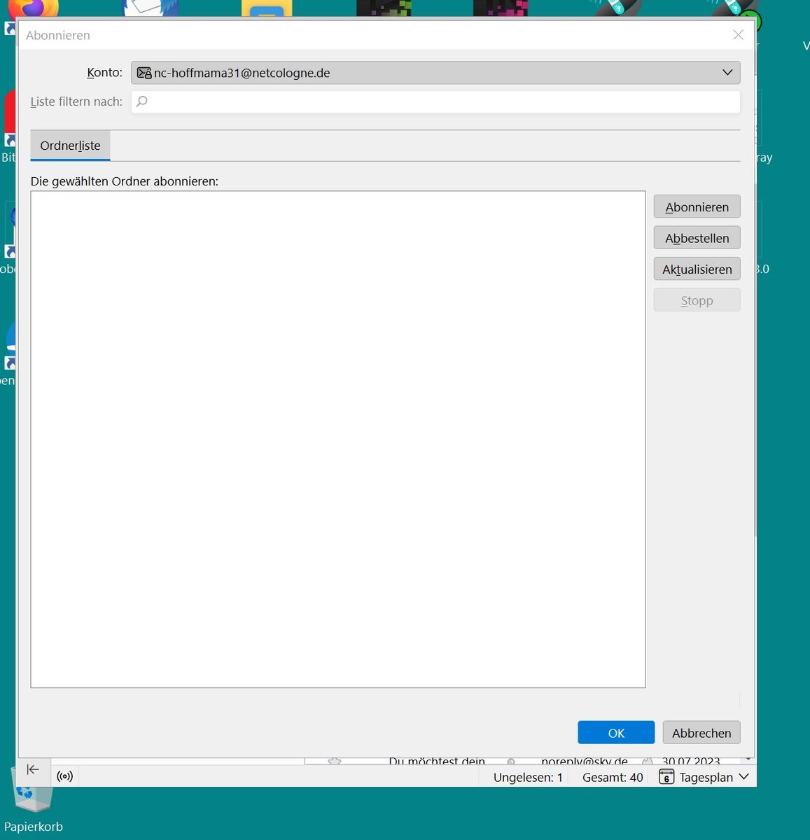Open the Konto account dropdown
Image resolution: width=810 pixels, height=840 pixels.
[x=435, y=73]
